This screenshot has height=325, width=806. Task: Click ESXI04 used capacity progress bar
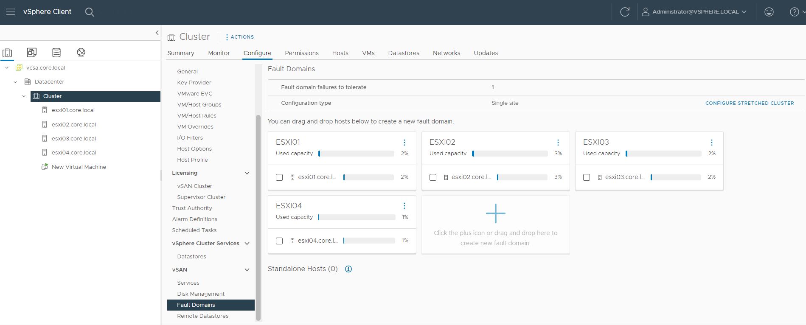point(357,217)
